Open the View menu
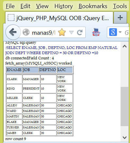130x143 pixels. point(42,6)
